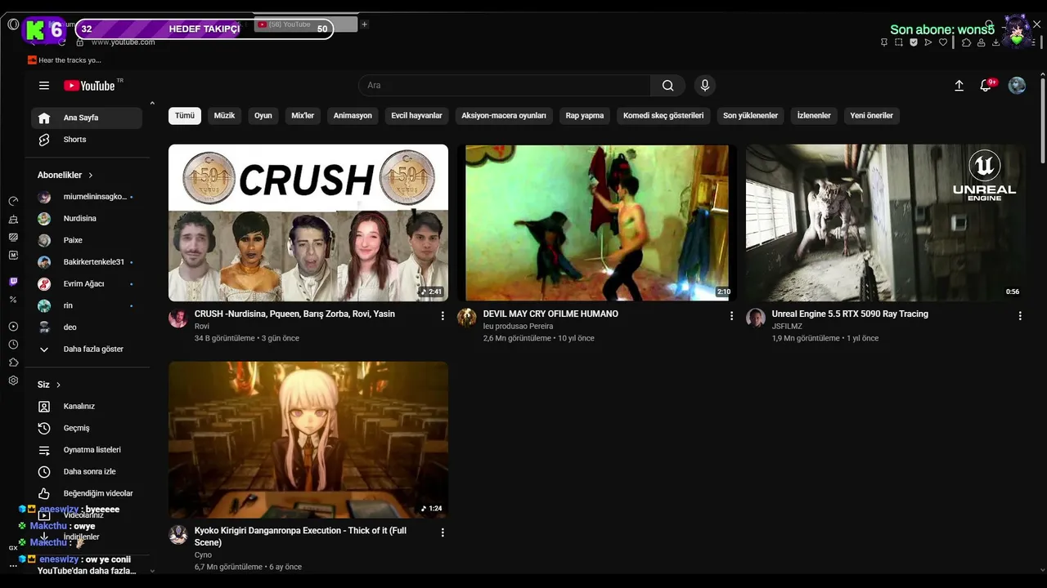Click the browser toolbar pin icon
This screenshot has width=1047, height=588.
884,42
